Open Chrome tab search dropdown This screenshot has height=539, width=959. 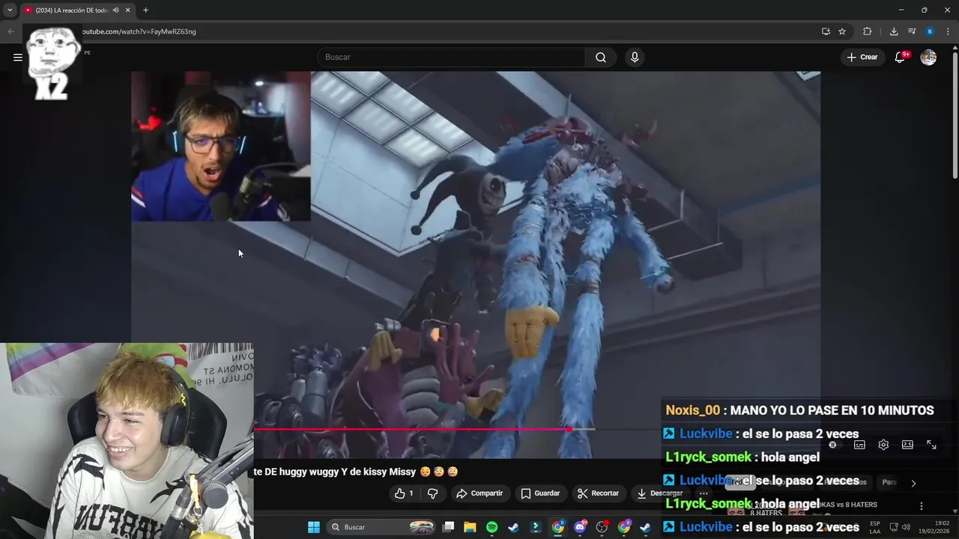[x=10, y=10]
